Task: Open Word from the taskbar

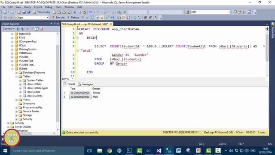Action: point(179,151)
